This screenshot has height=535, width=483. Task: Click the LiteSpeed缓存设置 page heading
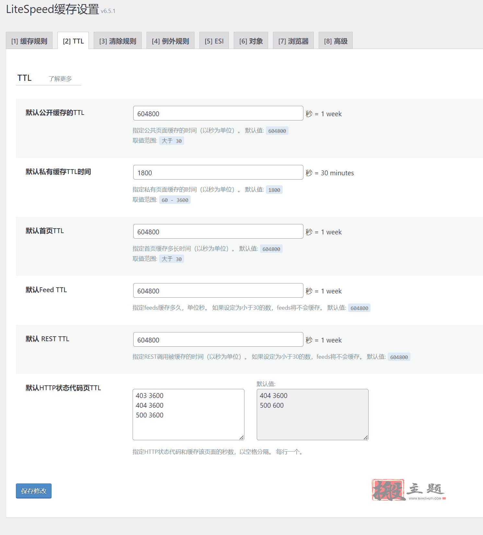coord(53,9)
